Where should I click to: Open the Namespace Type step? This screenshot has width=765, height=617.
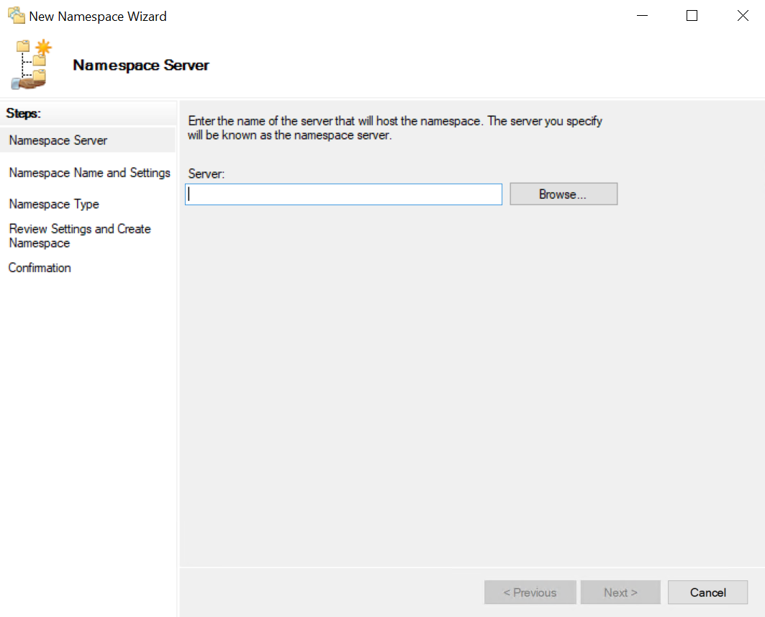[54, 204]
